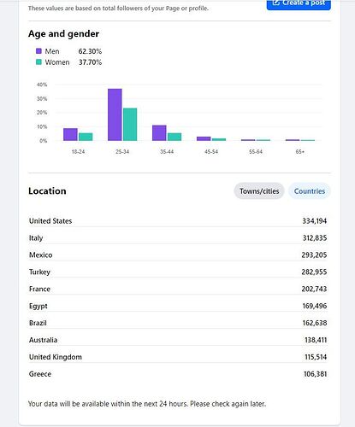Click the Create a post button

pos(299,4)
